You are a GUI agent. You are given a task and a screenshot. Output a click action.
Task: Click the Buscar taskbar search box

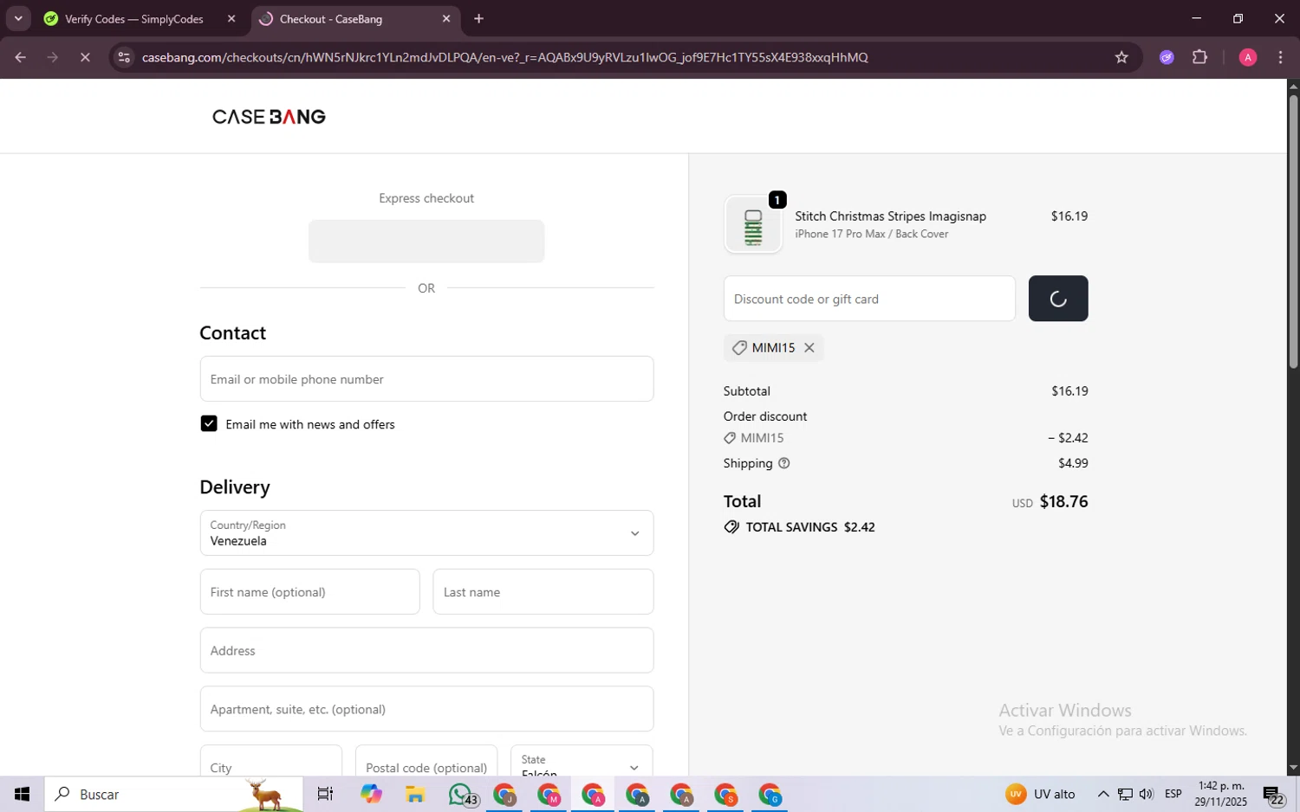click(x=173, y=794)
